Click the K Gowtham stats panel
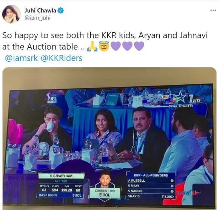This screenshot has width=219, height=210. click(x=61, y=185)
